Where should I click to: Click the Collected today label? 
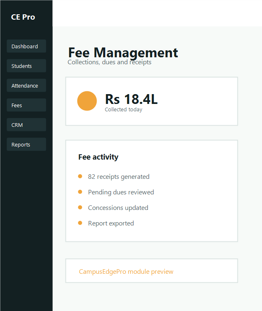click(124, 110)
